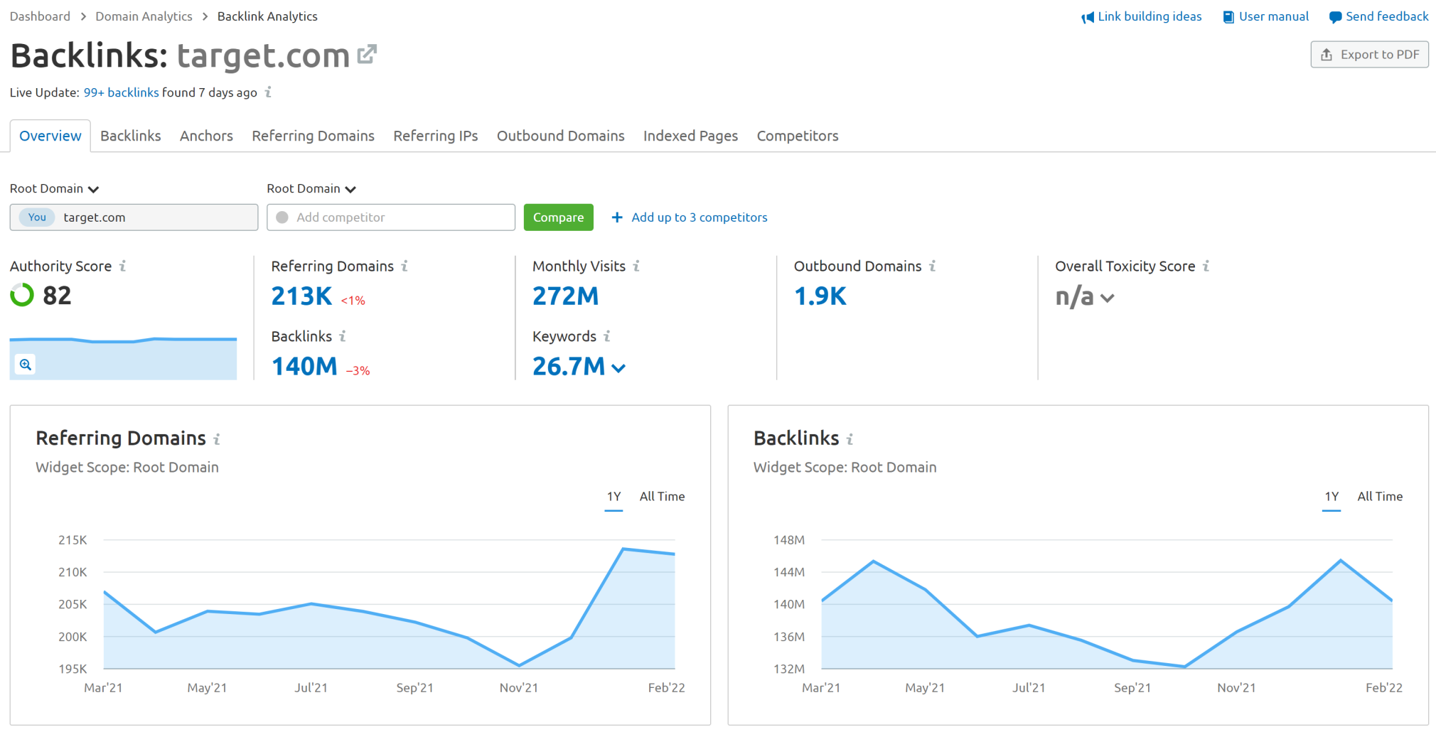Click the User manual book icon

[x=1228, y=17]
